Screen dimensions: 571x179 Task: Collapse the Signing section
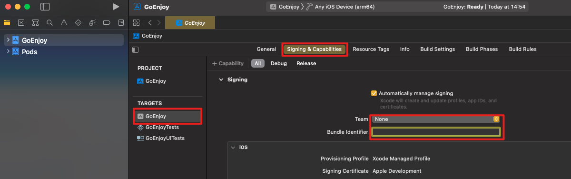pos(221,80)
